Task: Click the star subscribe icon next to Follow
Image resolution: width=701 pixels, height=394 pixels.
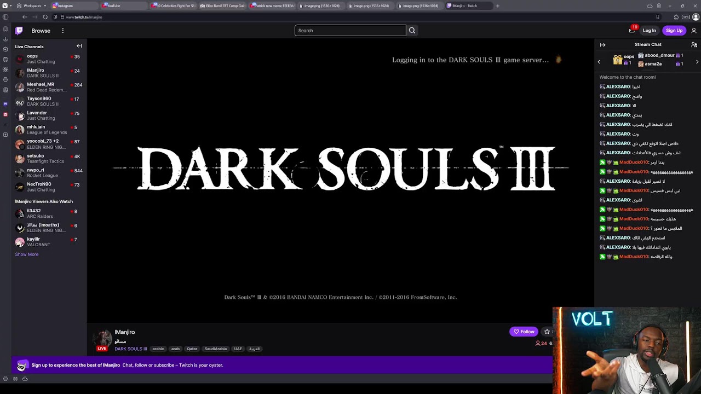Action: (547, 332)
